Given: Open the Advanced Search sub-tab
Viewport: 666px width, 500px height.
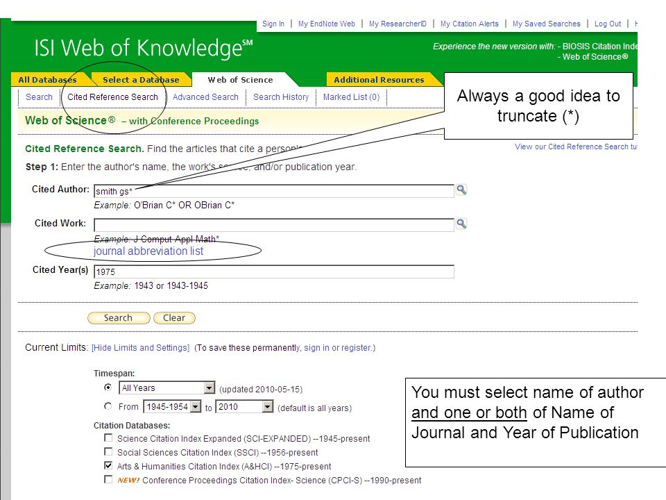Looking at the screenshot, I should [205, 97].
